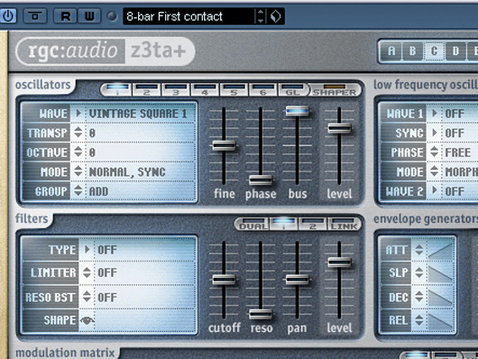This screenshot has height=359, width=478.
Task: Click the rgc:audio z3ta+ logo
Action: (x=106, y=51)
